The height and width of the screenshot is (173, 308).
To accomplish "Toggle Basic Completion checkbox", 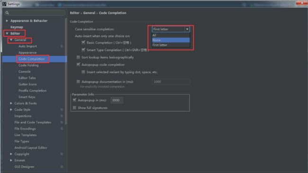I will (83, 43).
